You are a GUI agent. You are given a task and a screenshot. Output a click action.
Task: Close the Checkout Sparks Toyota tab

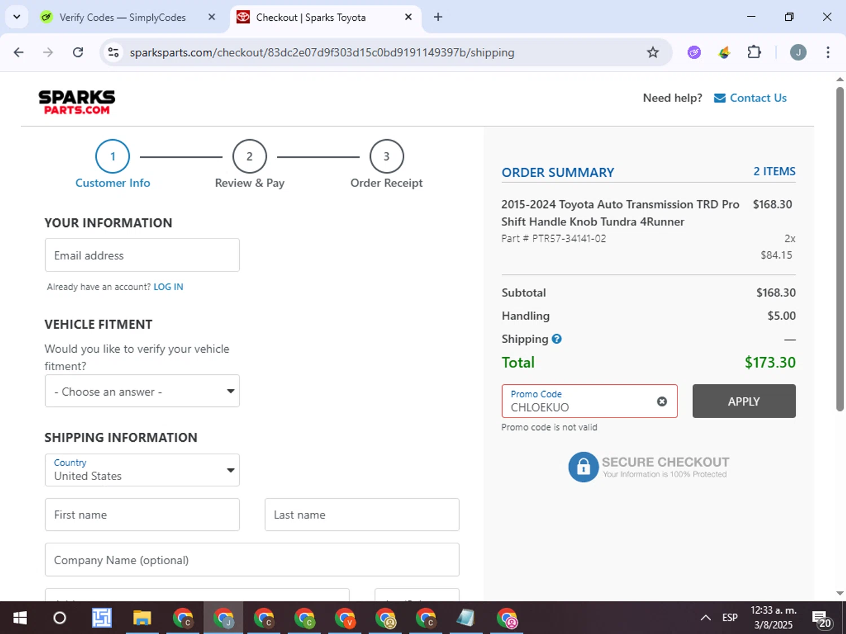408,17
